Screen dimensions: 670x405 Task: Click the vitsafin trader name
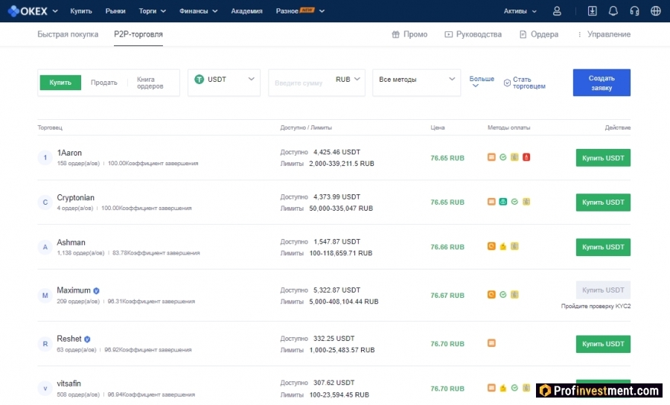[68, 383]
